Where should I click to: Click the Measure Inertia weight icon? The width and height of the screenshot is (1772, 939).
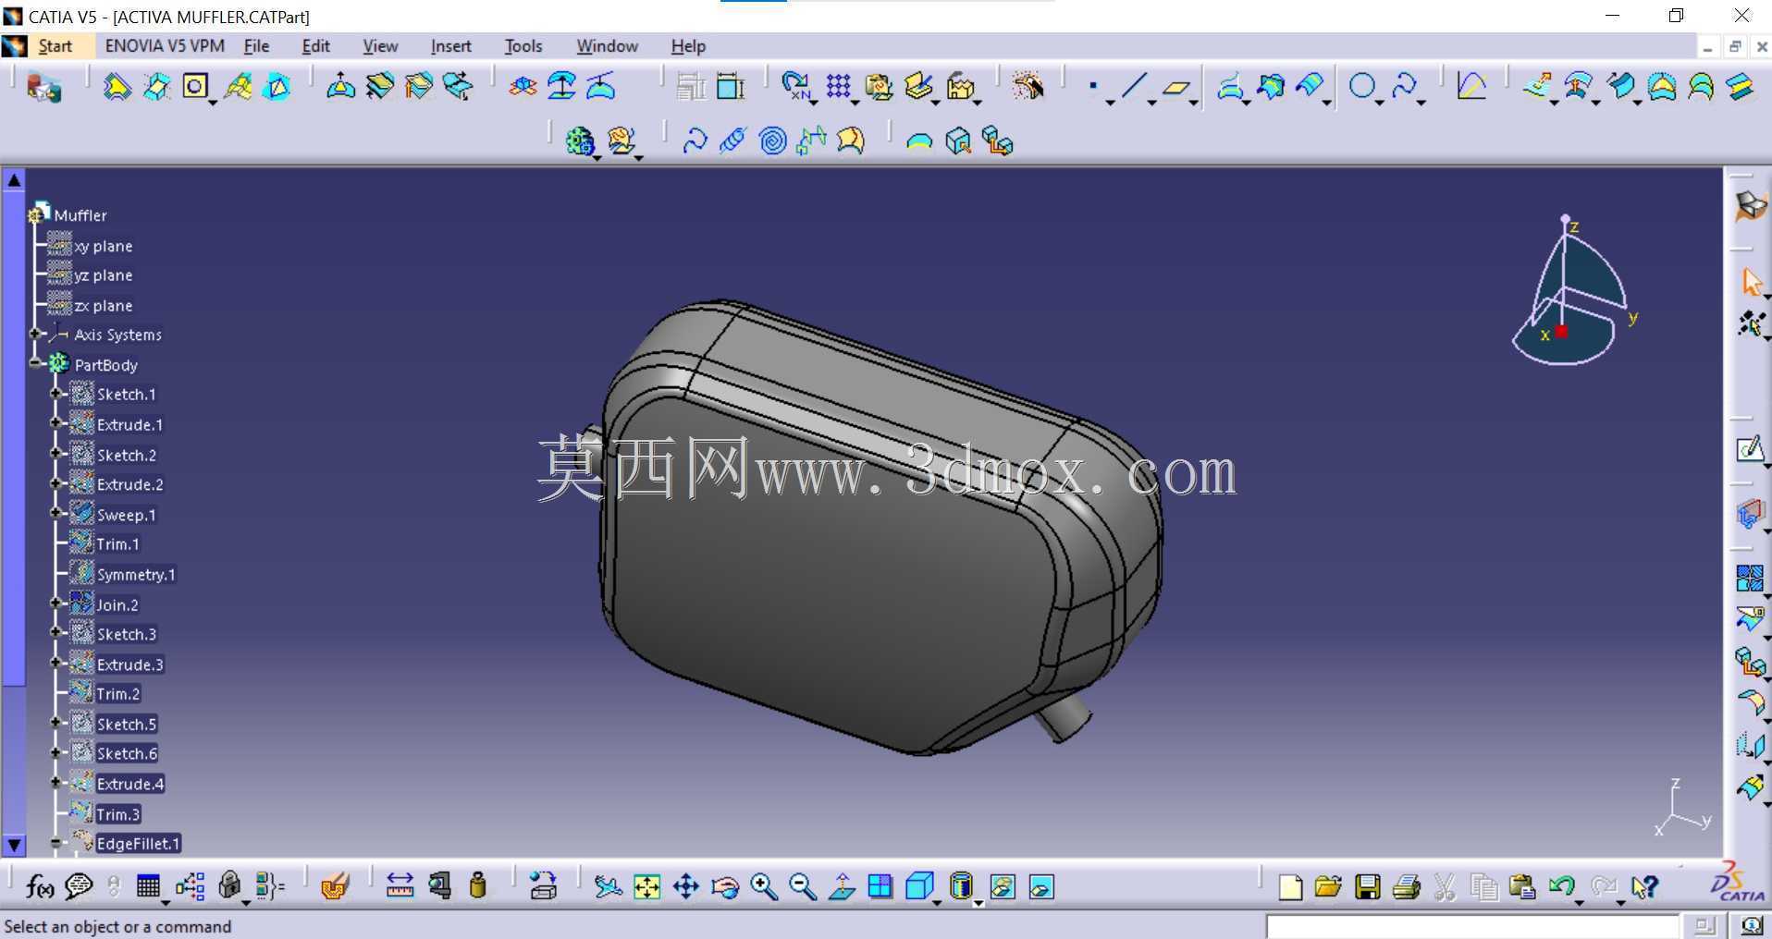click(478, 885)
